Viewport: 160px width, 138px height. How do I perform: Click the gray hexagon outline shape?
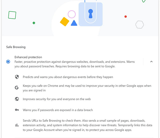pyautogui.click(x=139, y=25)
